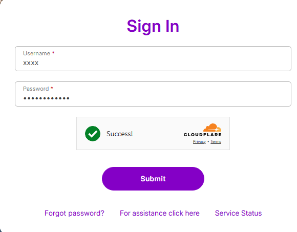Open the For assistance click here link

160,213
